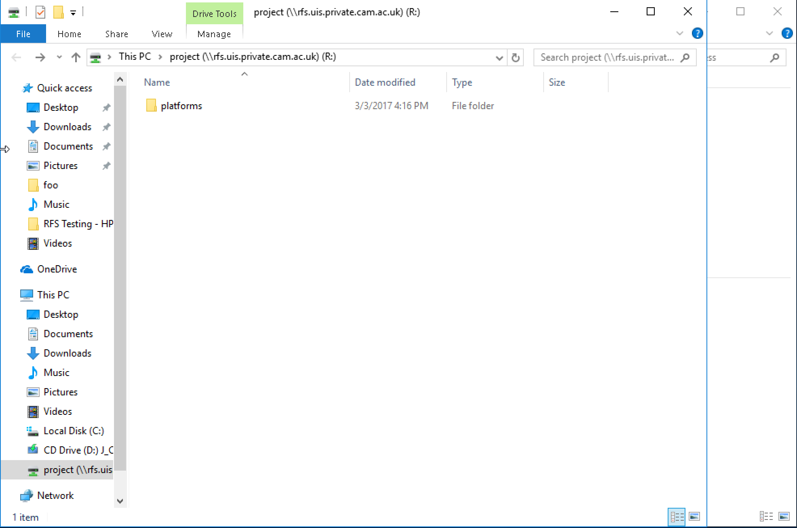Unpin Documents from Quick access
The width and height of the screenshot is (797, 528).
pyautogui.click(x=106, y=146)
